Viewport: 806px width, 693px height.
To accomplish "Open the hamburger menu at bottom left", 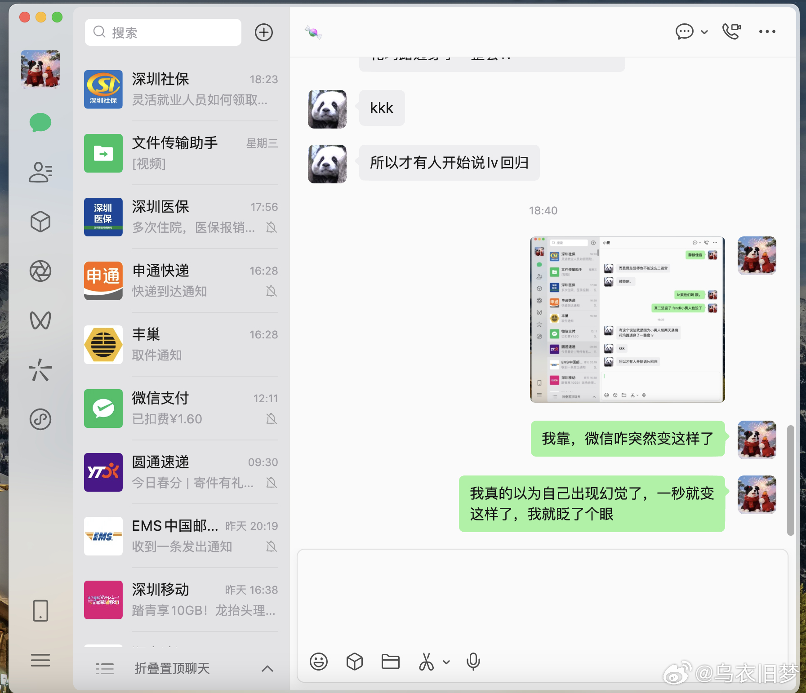I will pyautogui.click(x=40, y=659).
